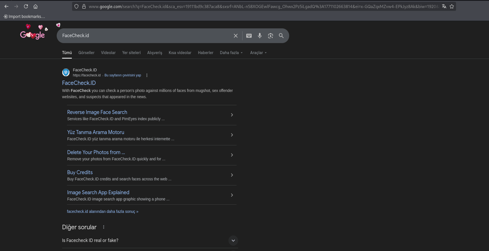Open Delete Your Photos from sitelink
Image resolution: width=489 pixels, height=251 pixels.
click(x=96, y=152)
